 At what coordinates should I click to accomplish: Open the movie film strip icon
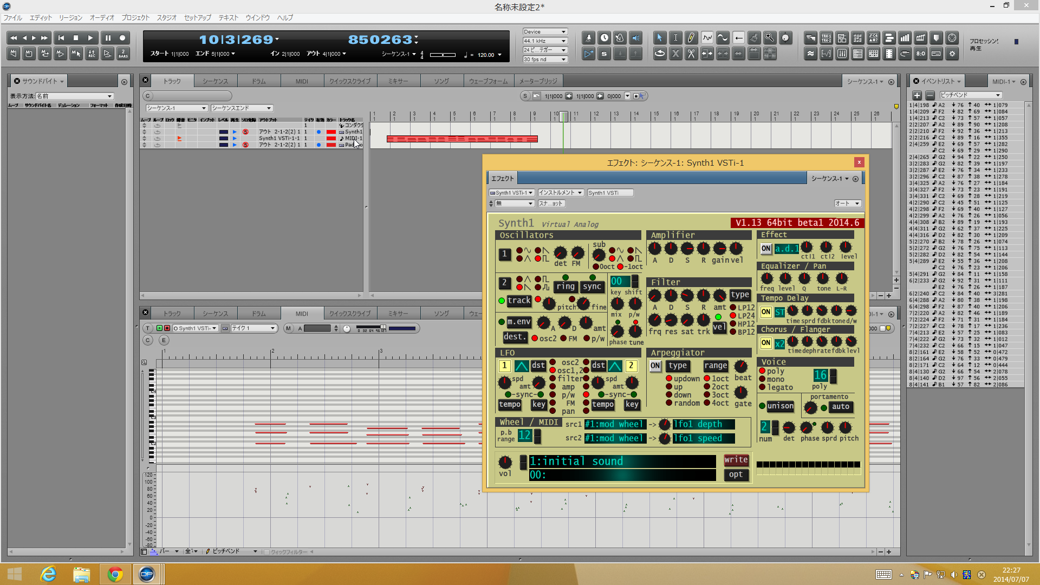point(889,54)
